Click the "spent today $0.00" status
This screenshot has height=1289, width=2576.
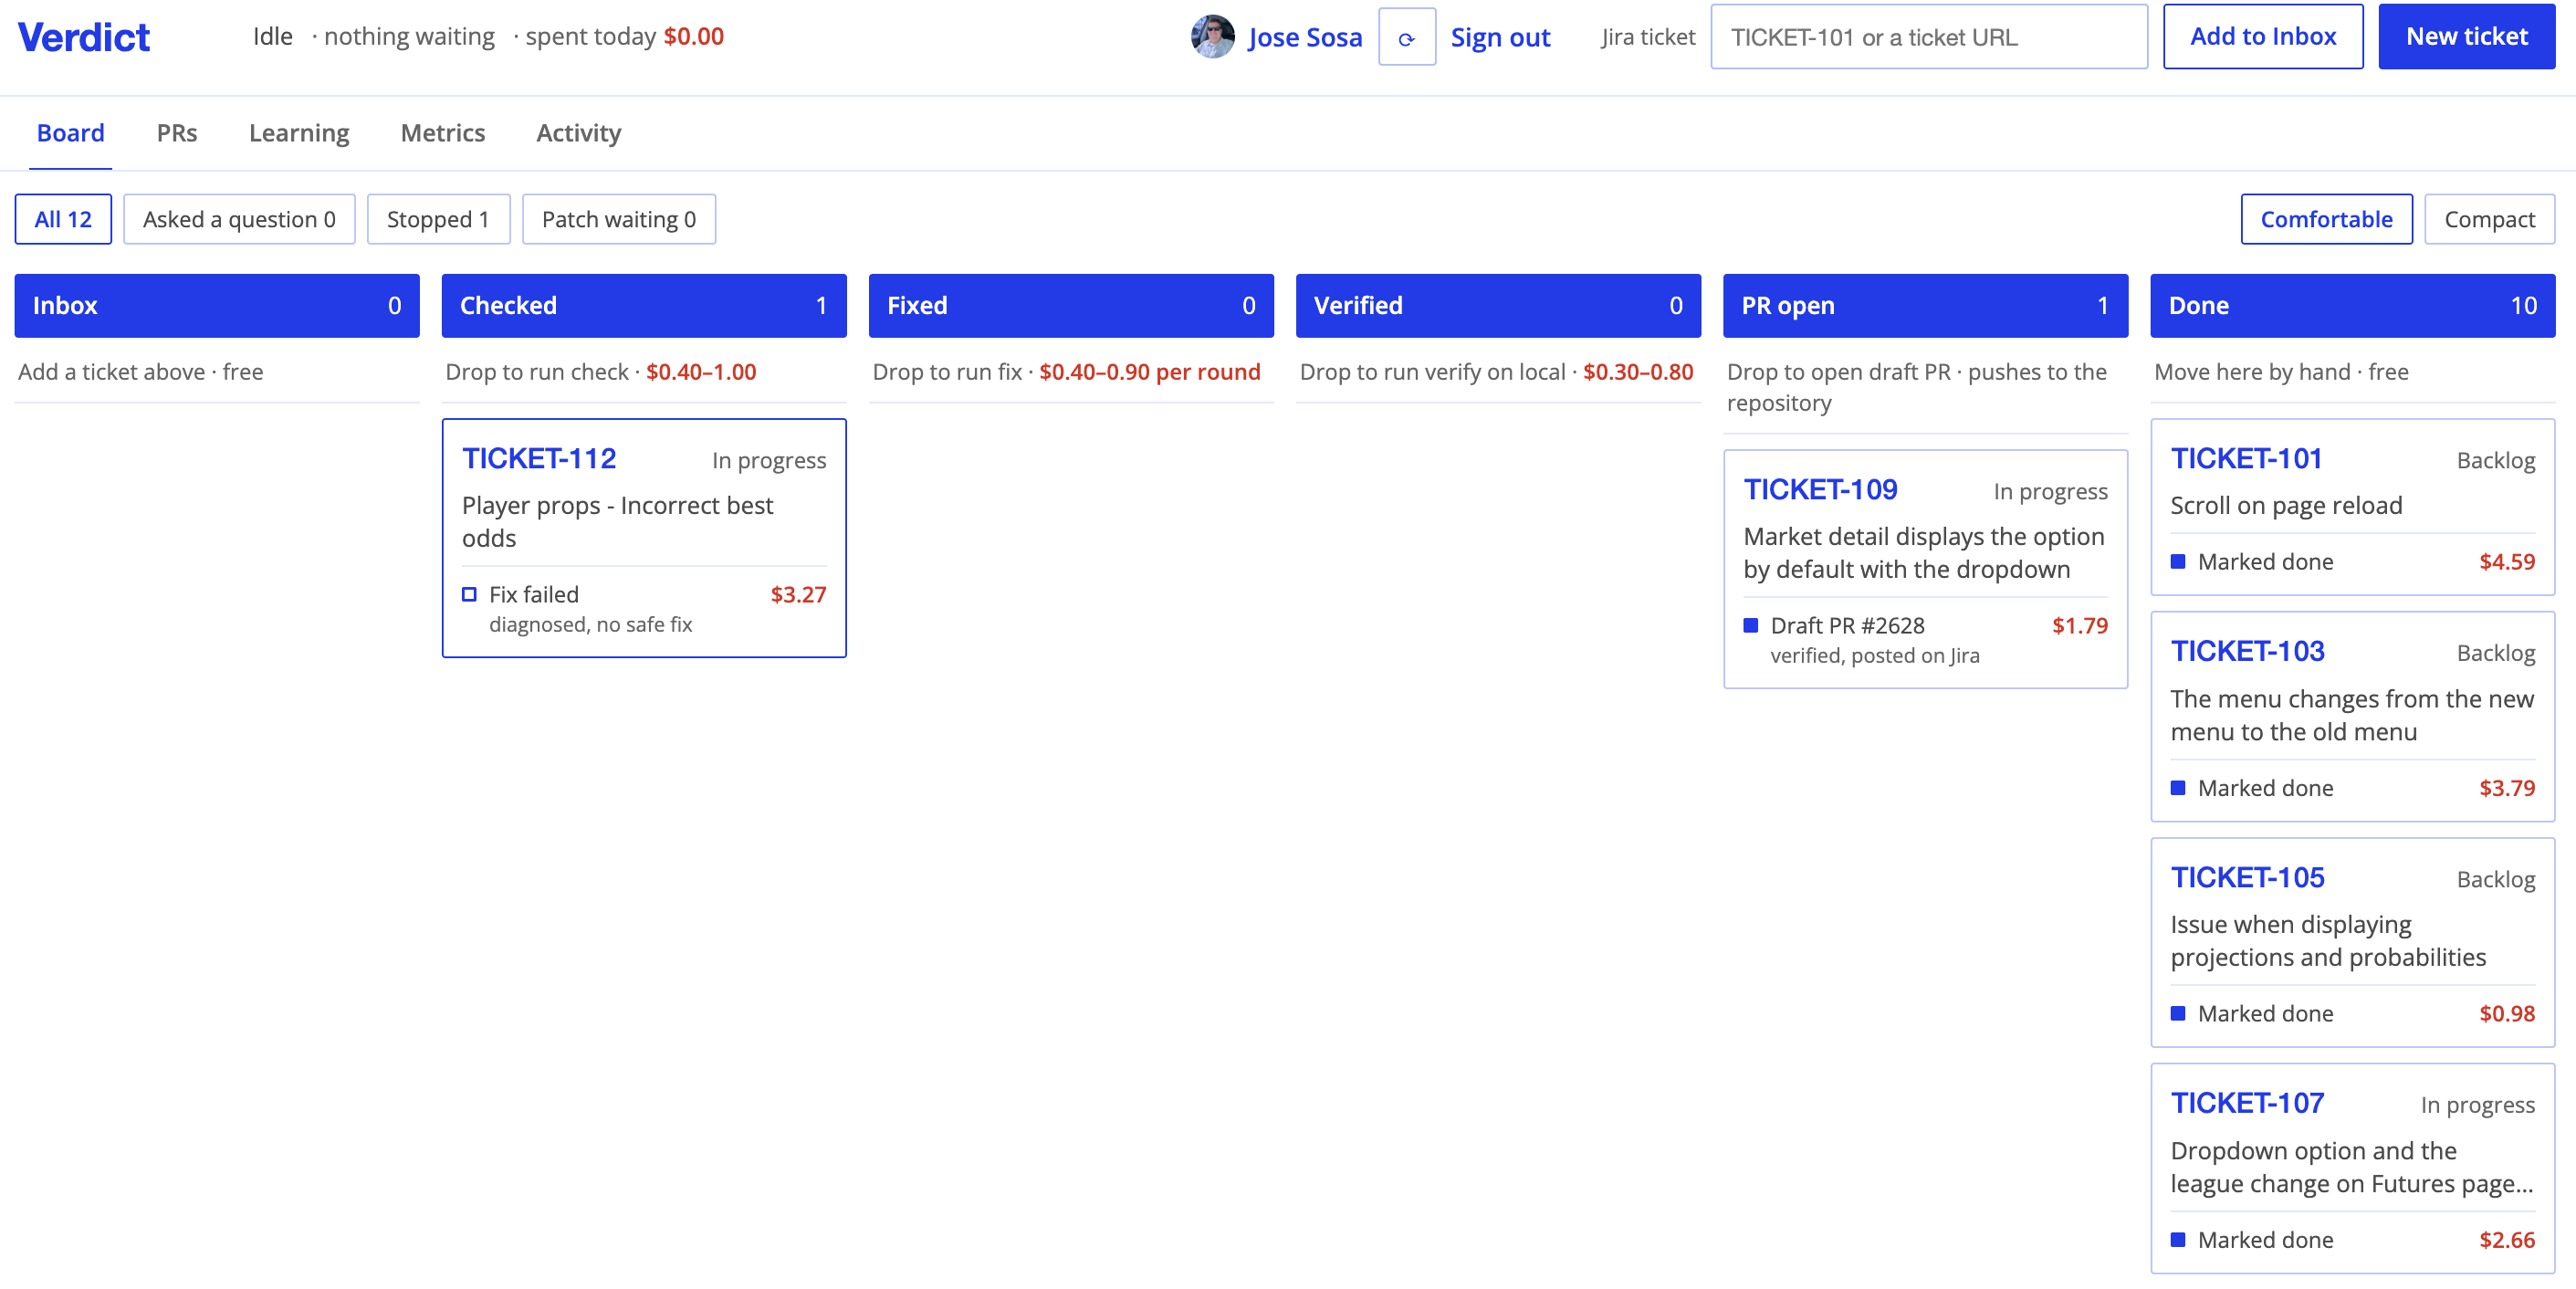[624, 37]
